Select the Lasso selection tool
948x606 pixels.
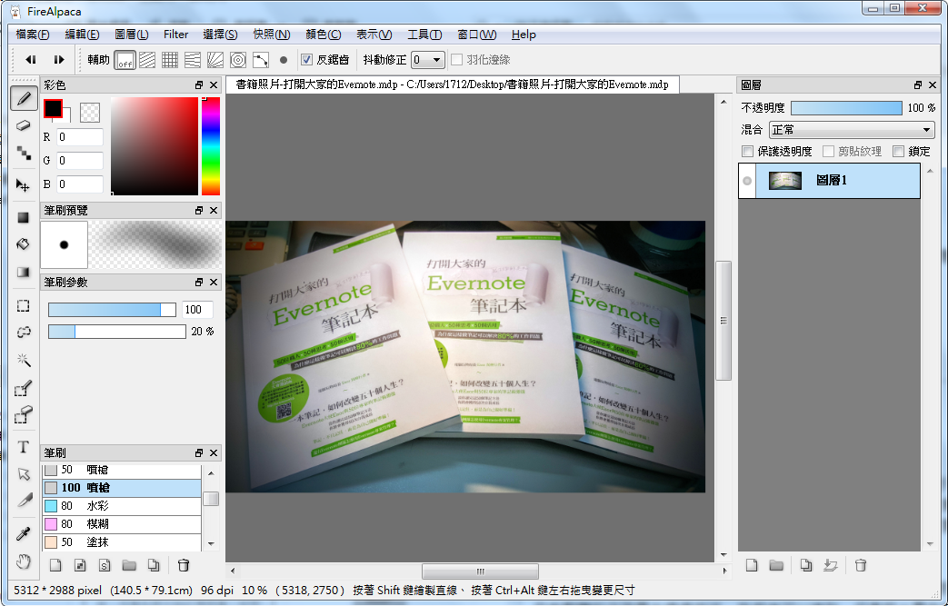tap(24, 333)
